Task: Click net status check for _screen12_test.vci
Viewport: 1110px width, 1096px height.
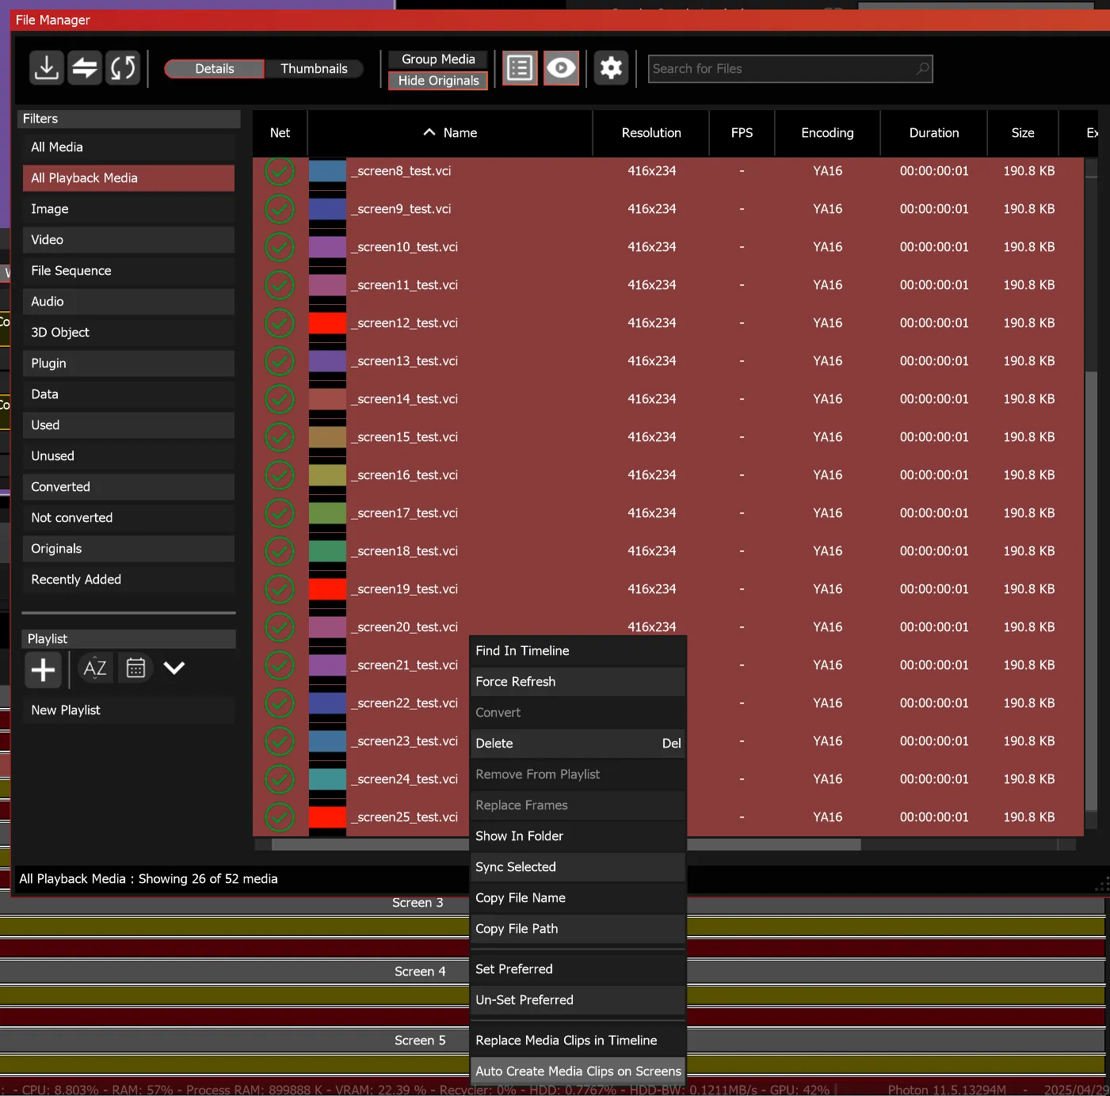Action: 280,323
